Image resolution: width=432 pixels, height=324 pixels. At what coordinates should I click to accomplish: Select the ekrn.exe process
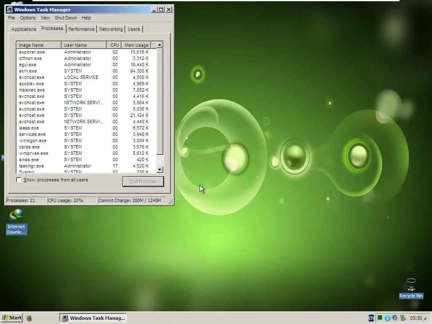pos(86,71)
